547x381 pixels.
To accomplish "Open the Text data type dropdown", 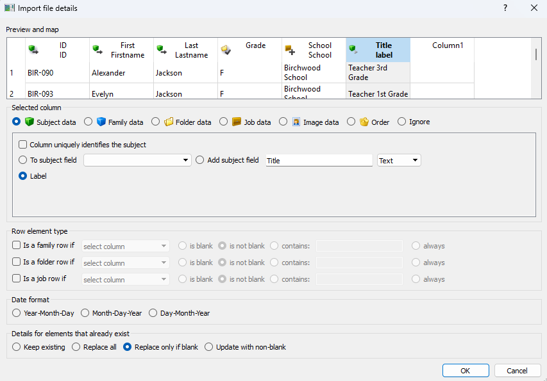I will (x=398, y=160).
